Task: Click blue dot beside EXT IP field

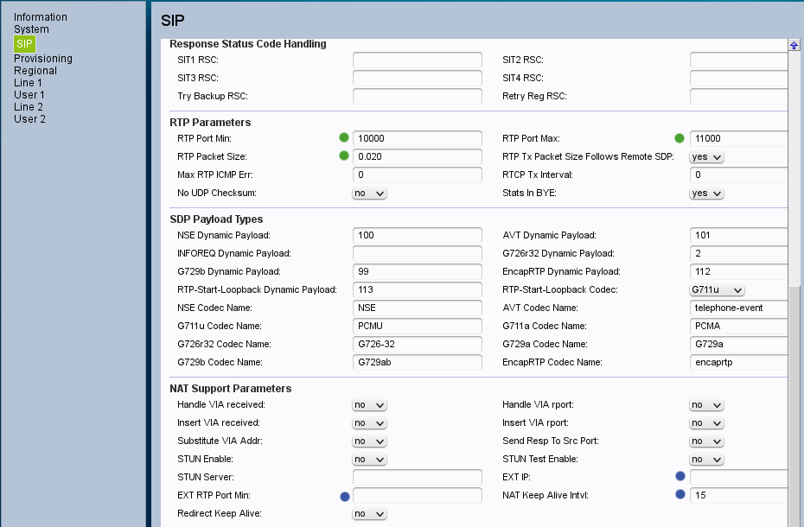Action: point(680,477)
